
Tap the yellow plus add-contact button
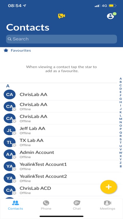click(109, 187)
